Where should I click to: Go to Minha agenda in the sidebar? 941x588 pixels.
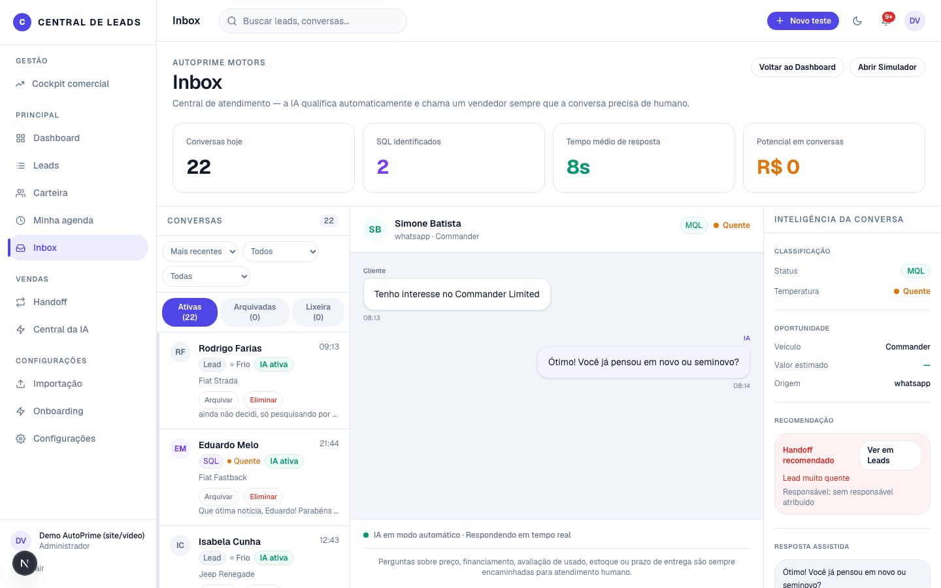pos(78,221)
